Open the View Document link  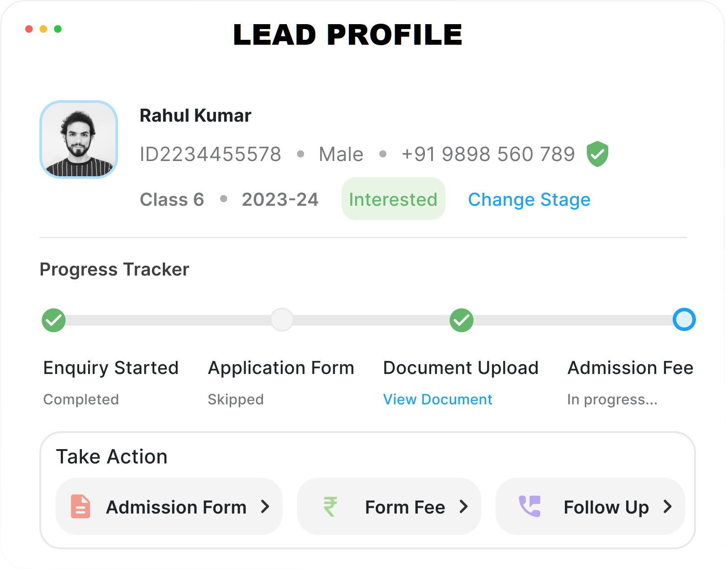[437, 399]
